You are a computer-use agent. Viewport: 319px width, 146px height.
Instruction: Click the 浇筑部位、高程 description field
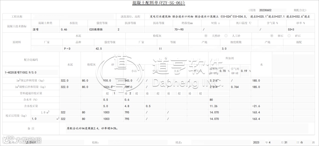click(x=230, y=16)
